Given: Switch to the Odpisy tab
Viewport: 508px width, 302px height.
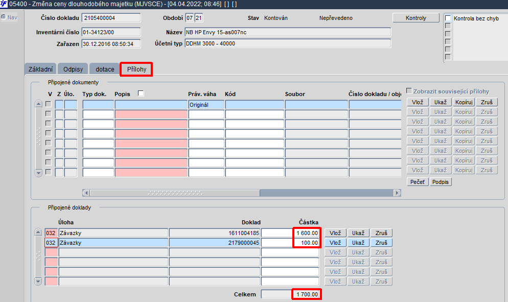Looking at the screenshot, I should click(x=73, y=69).
